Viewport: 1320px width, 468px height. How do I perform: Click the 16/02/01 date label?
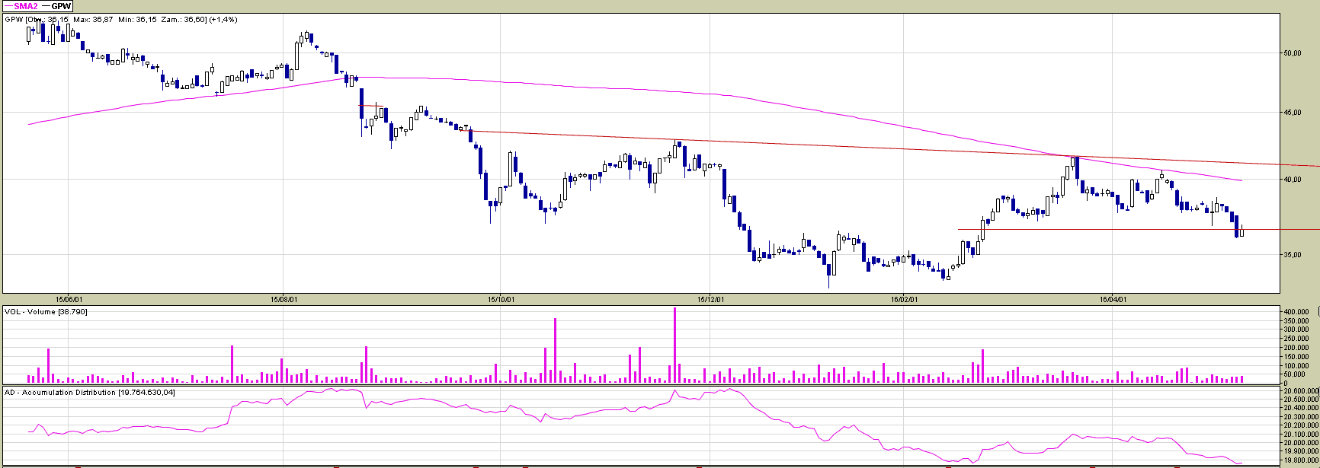(902, 299)
